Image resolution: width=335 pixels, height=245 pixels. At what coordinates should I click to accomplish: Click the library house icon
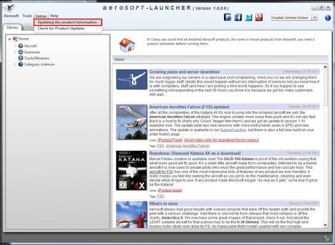(127, 45)
